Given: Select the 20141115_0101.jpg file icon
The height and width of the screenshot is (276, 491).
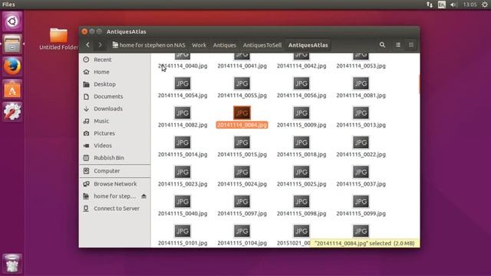Looking at the screenshot, I should [x=183, y=231].
